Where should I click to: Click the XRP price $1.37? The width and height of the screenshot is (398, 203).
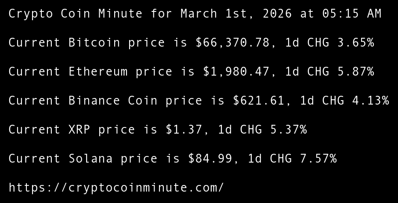184,130
